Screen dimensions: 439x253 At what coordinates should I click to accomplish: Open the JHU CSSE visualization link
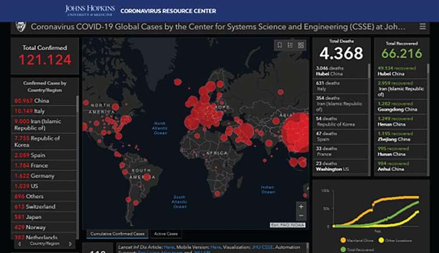(x=262, y=247)
